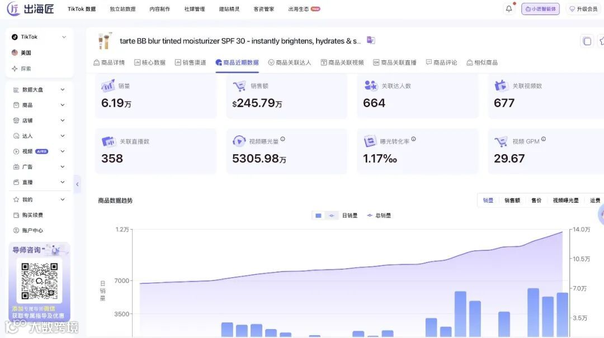This screenshot has width=604, height=338.
Task: Expand the 视频 sidebar menu
Action: [63, 151]
